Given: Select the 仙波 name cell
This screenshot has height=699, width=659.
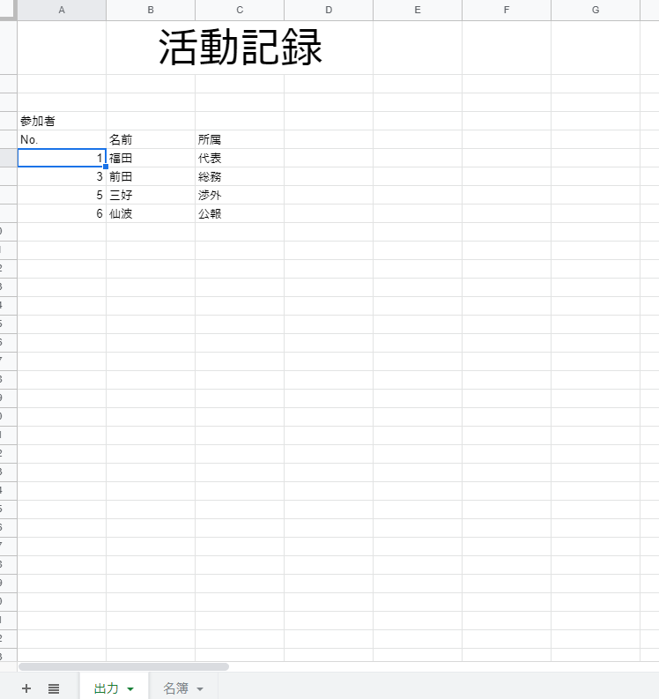Looking at the screenshot, I should pyautogui.click(x=151, y=213).
